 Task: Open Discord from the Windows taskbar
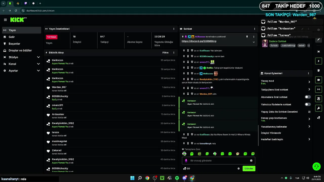(185, 178)
